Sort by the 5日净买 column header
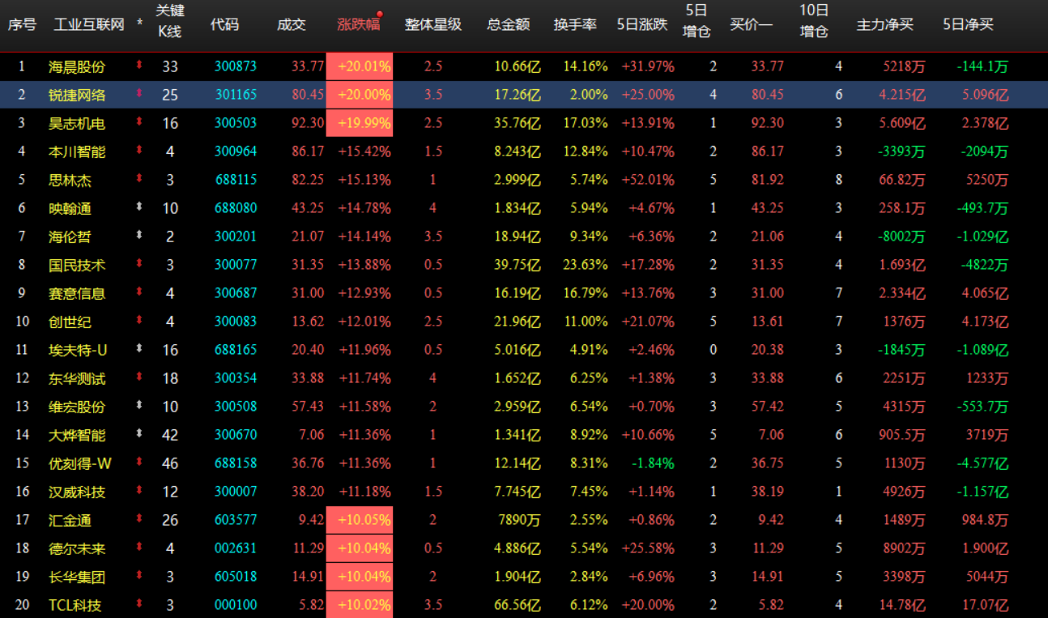Image resolution: width=1048 pixels, height=618 pixels. (969, 24)
